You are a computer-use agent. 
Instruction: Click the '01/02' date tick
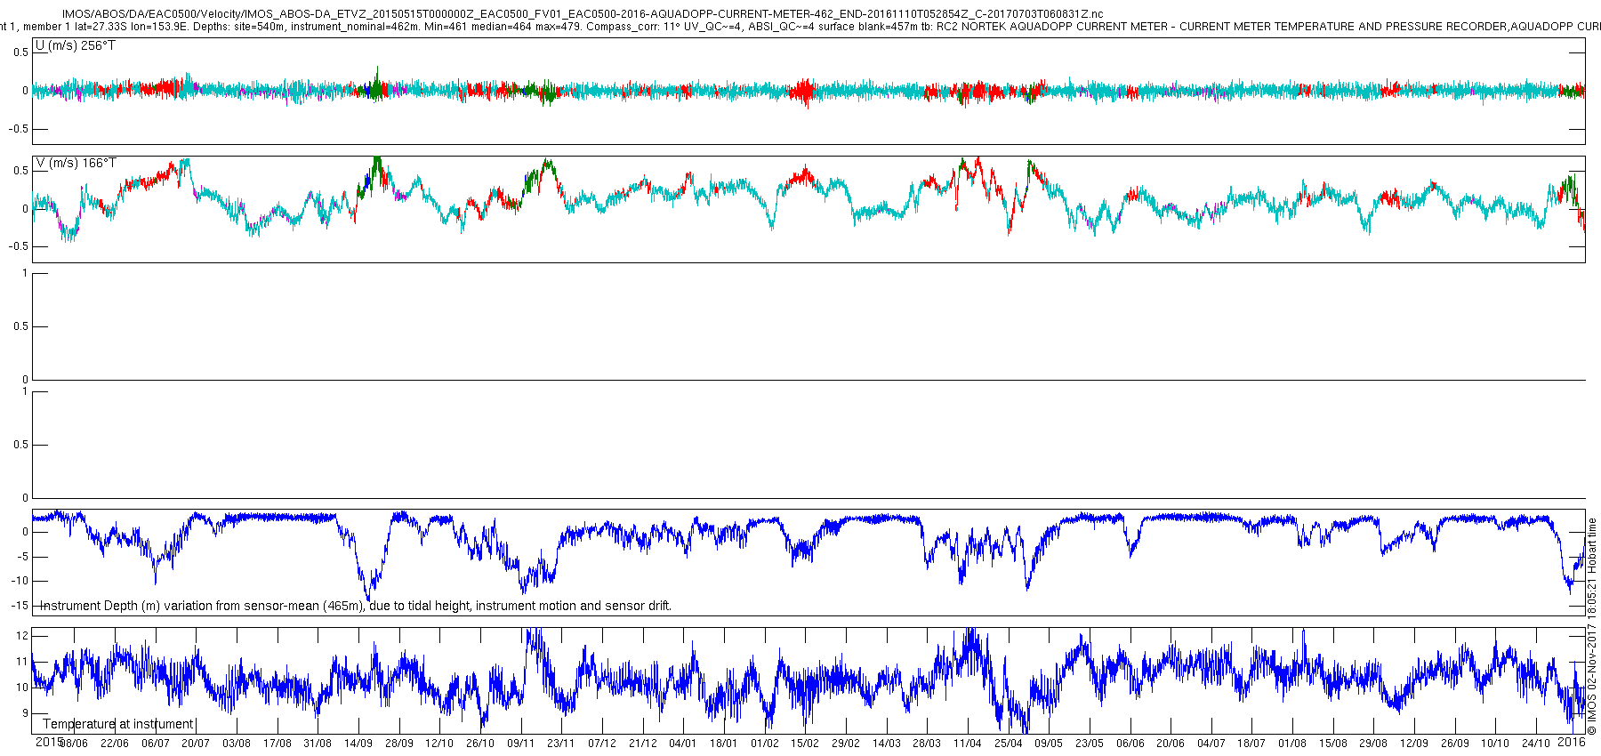coord(765,744)
